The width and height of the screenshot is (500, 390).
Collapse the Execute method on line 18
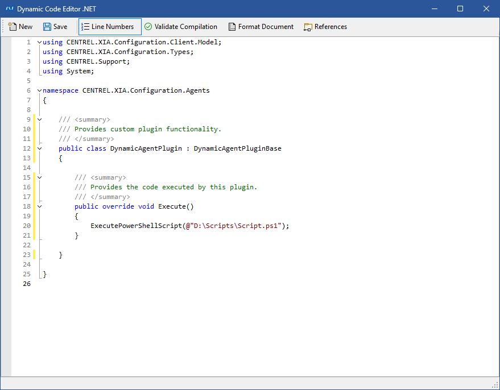click(x=39, y=206)
